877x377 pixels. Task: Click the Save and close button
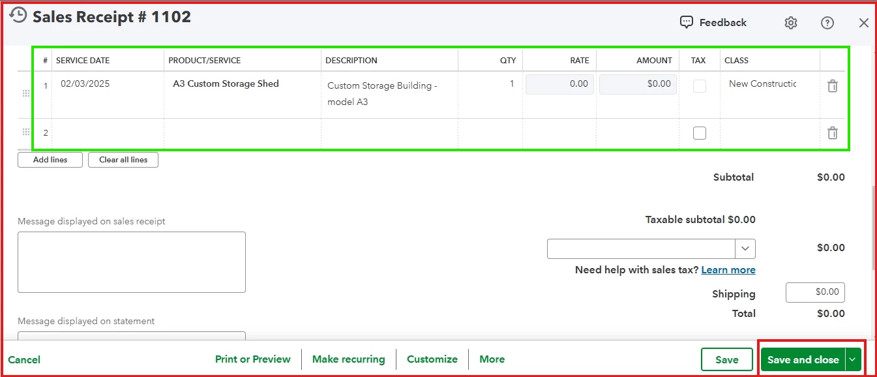tap(803, 359)
